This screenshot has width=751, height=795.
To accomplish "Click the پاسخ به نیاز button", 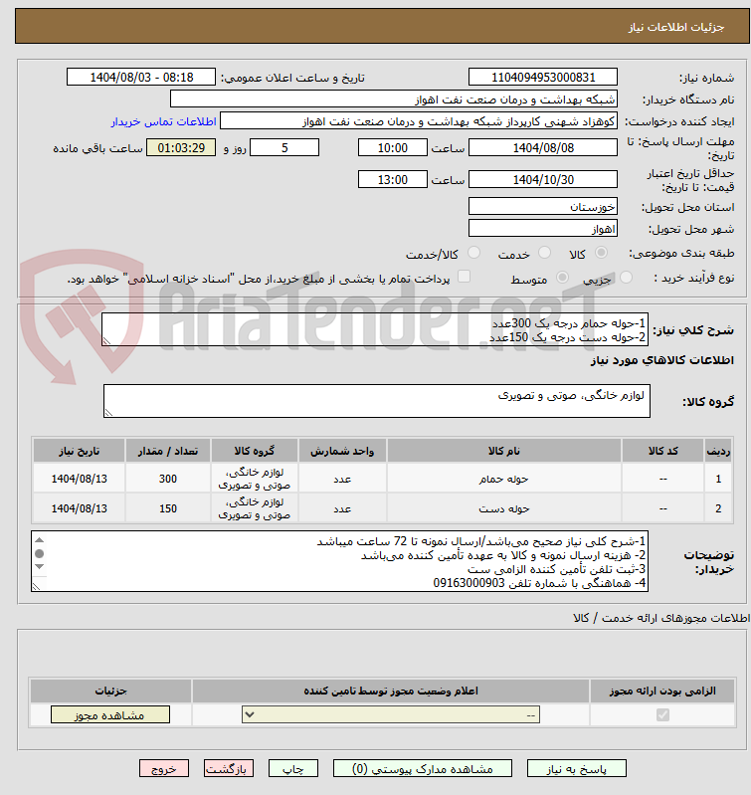I will [x=577, y=769].
